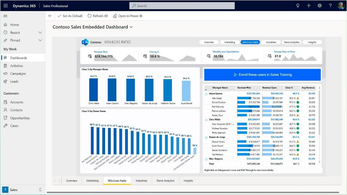Screen dimensions: 347x195
Task: Collapse the Chris Webb row group
Action: pyautogui.click(x=206, y=120)
